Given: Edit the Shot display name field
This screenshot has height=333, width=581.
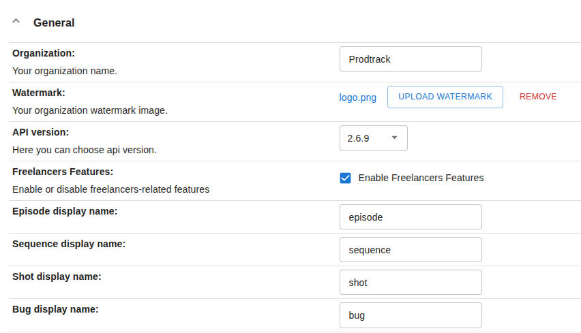Looking at the screenshot, I should [411, 283].
